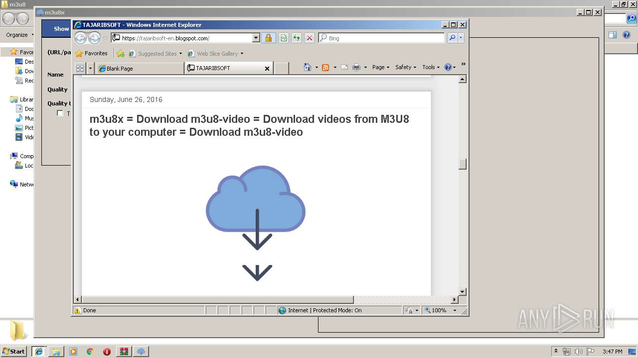
Task: Expand the address bar URL dropdown
Action: pyautogui.click(x=256, y=38)
